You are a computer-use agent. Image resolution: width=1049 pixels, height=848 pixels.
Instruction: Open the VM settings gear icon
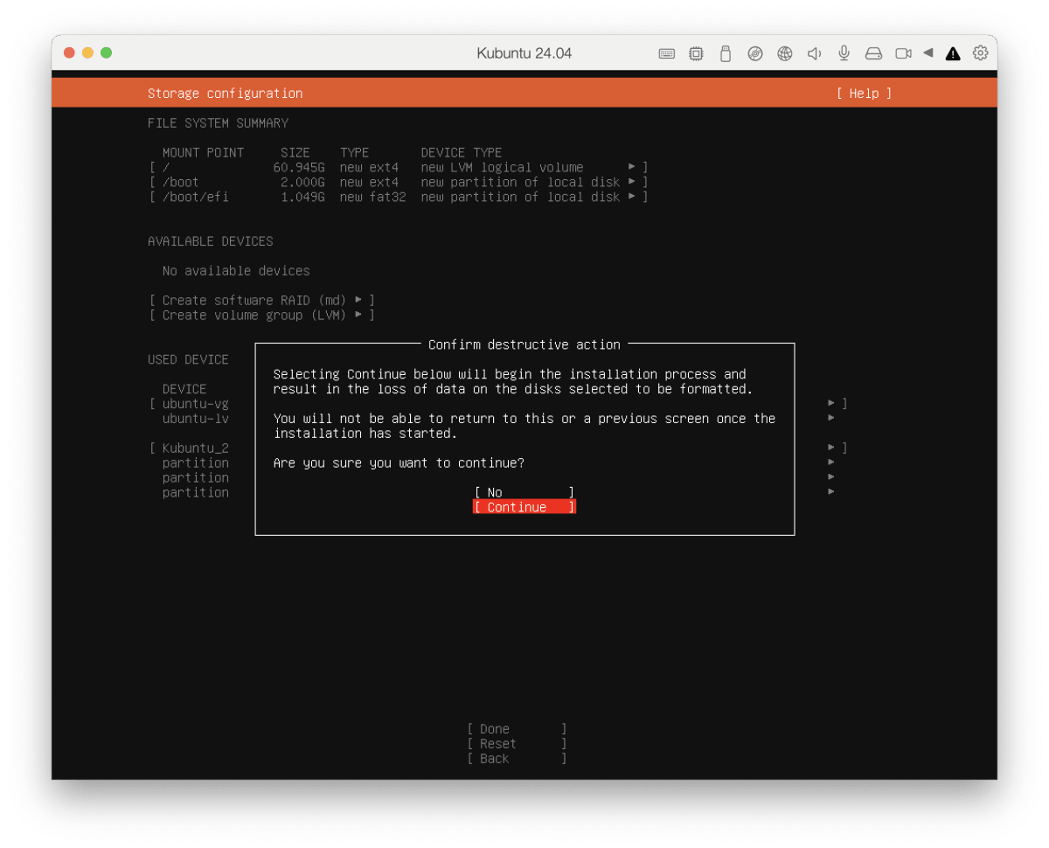[x=981, y=53]
